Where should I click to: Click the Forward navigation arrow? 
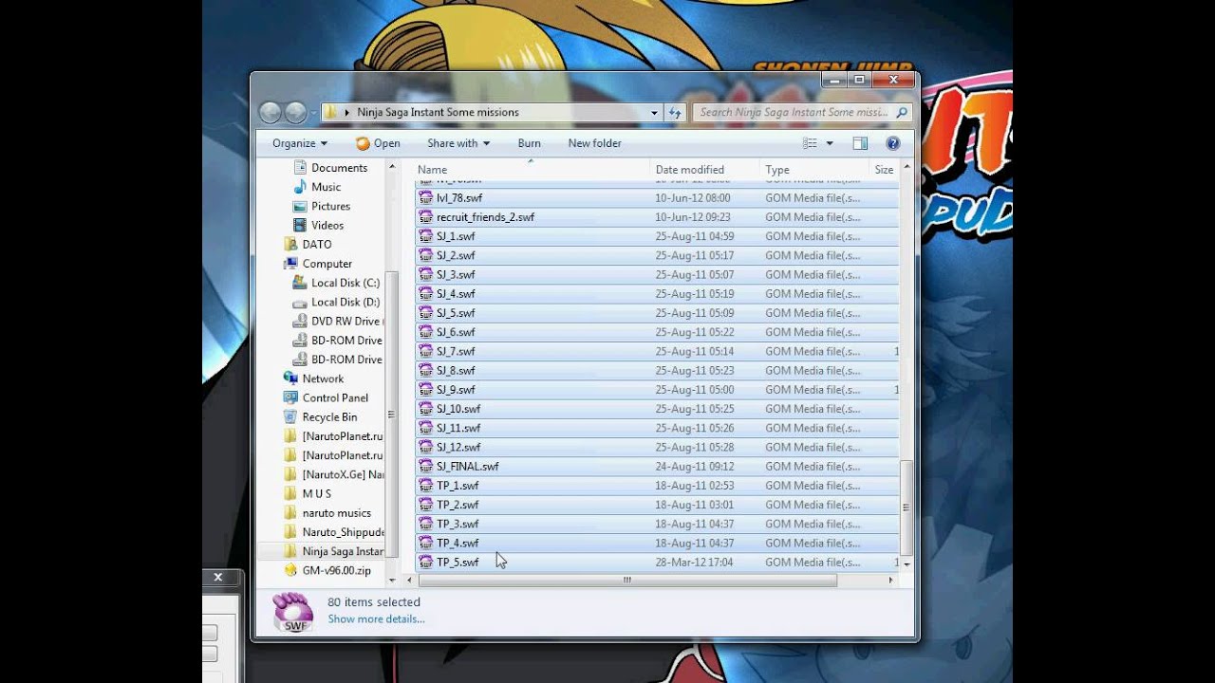295,112
